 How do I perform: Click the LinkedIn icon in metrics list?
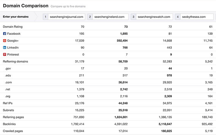point(4,47)
